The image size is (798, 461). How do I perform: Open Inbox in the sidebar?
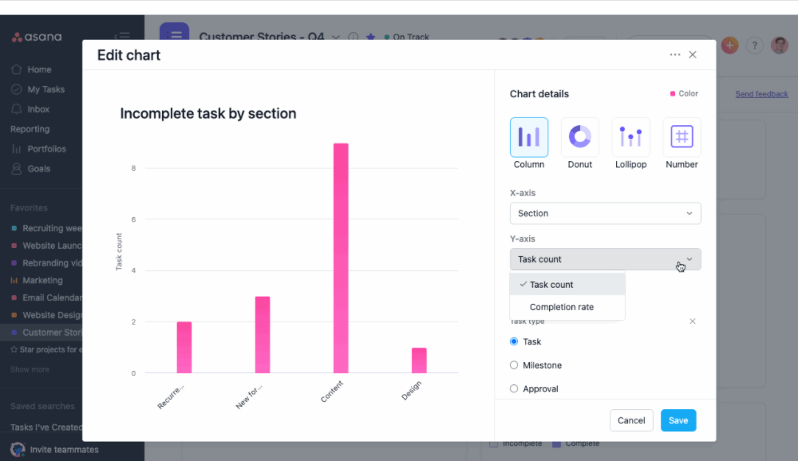pyautogui.click(x=38, y=109)
